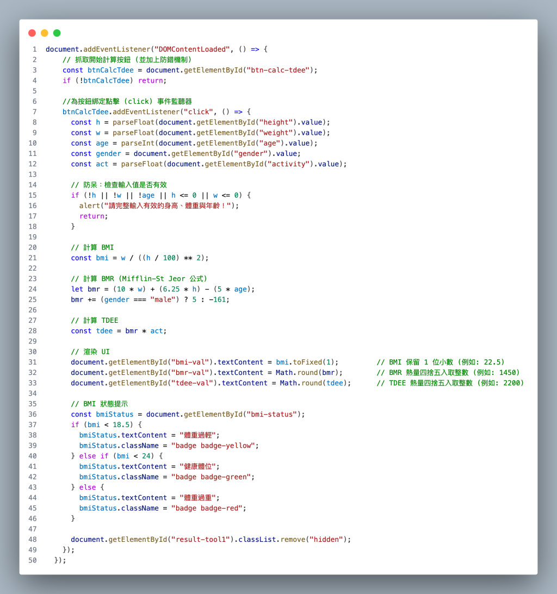Image resolution: width=557 pixels, height=594 pixels.
Task: Click the number 6.25 in the BMR formula
Action: (x=171, y=289)
